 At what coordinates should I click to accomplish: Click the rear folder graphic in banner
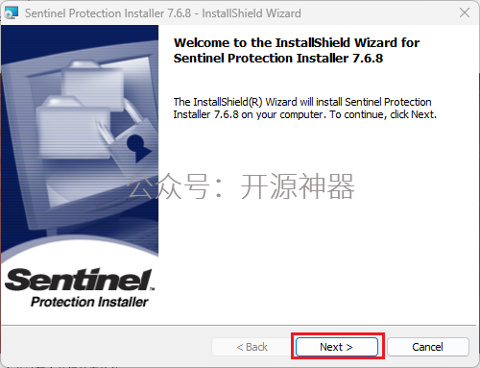[93, 80]
